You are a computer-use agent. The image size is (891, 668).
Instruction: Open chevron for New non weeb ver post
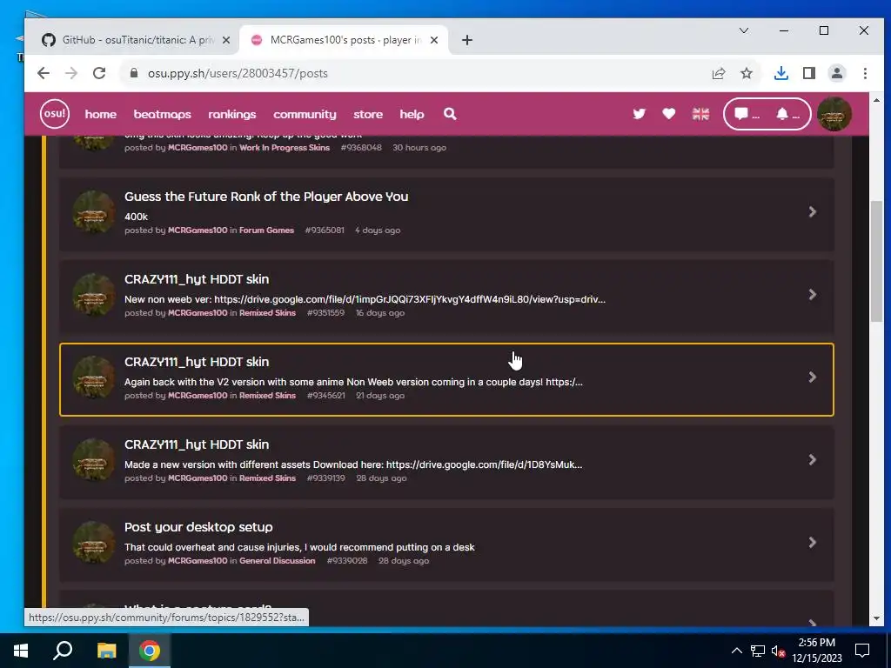click(813, 294)
